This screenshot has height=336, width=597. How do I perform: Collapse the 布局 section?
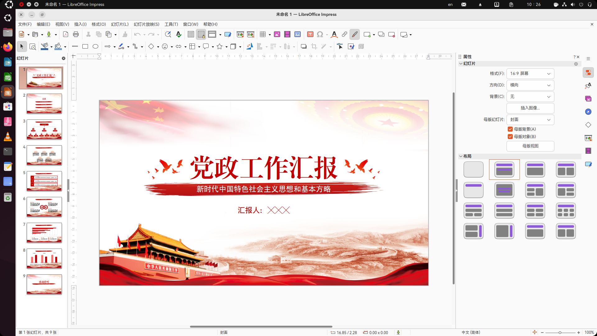(x=461, y=156)
